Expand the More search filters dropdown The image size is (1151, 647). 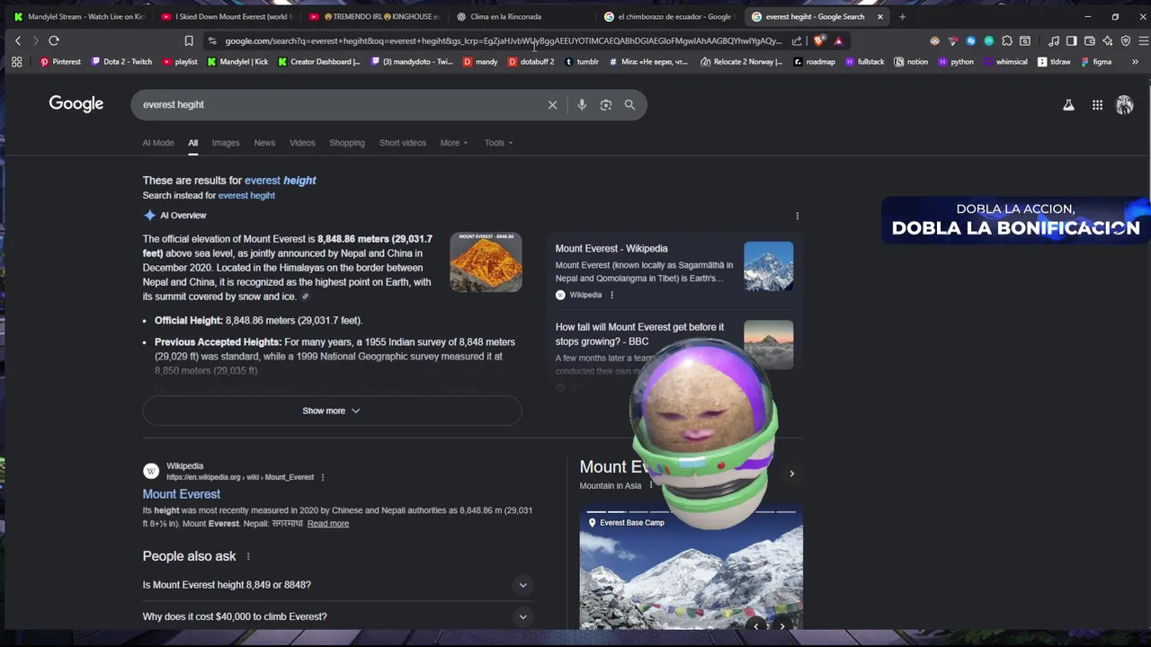click(x=454, y=143)
